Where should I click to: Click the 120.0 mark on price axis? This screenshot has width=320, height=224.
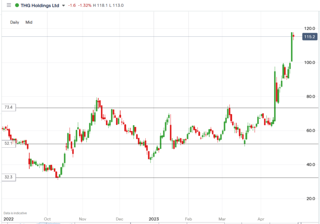tap(310, 29)
